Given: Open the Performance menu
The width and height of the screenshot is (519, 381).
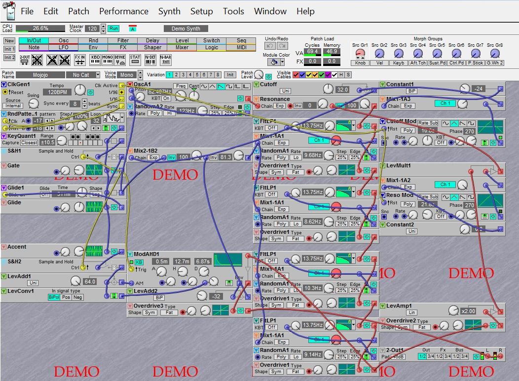Looking at the screenshot, I should pyautogui.click(x=124, y=11).
